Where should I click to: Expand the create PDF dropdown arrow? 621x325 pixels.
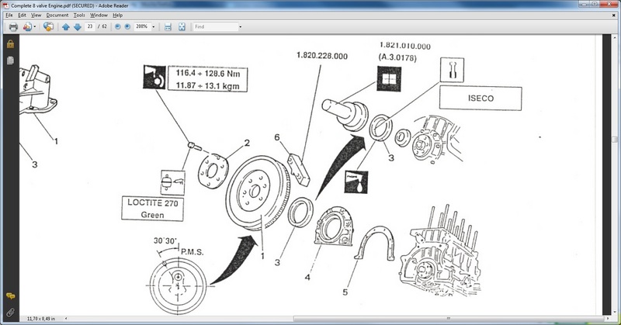pyautogui.click(x=36, y=26)
